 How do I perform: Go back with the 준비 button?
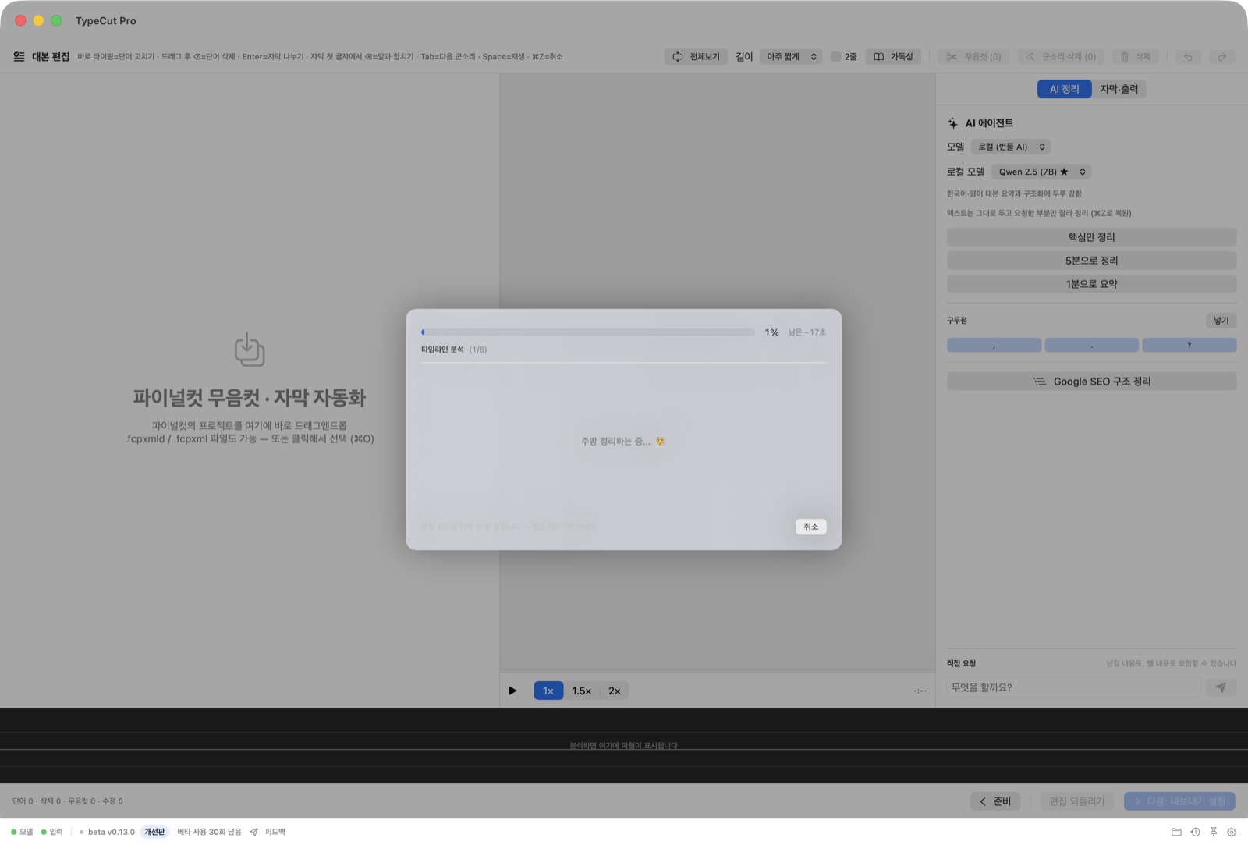pos(995,801)
